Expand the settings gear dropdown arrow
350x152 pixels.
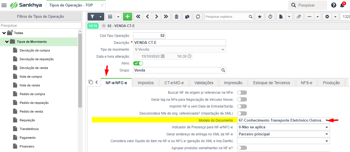point(335,17)
